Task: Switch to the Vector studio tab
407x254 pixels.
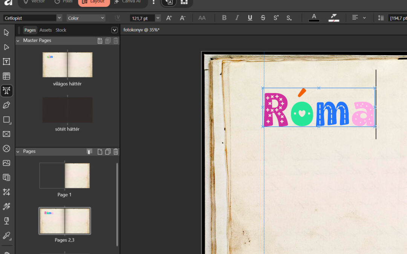Action: pos(34,2)
